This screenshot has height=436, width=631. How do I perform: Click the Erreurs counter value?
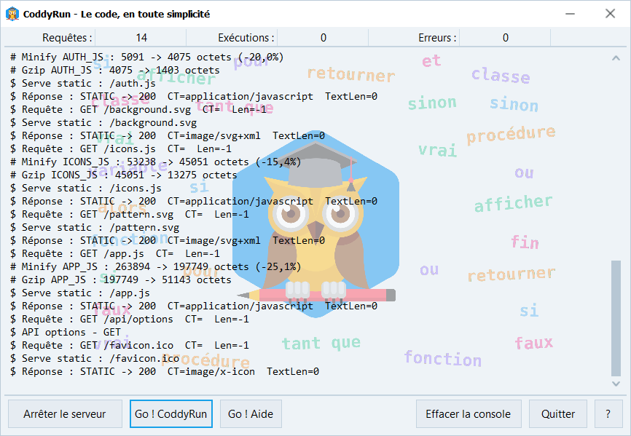coord(506,38)
